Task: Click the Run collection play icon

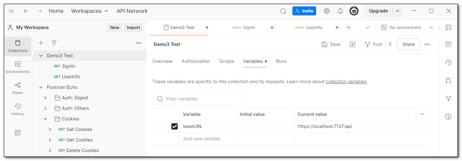Action: pyautogui.click(x=352, y=44)
